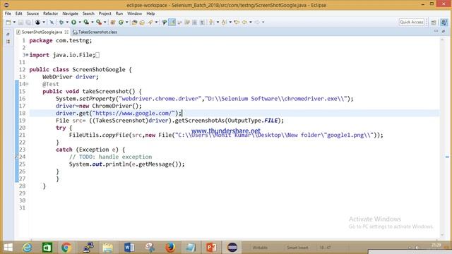Select the Java perspective icon
This screenshot has width=452, height=254.
444,22
